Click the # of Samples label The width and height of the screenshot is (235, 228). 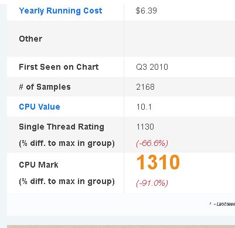pos(45,87)
